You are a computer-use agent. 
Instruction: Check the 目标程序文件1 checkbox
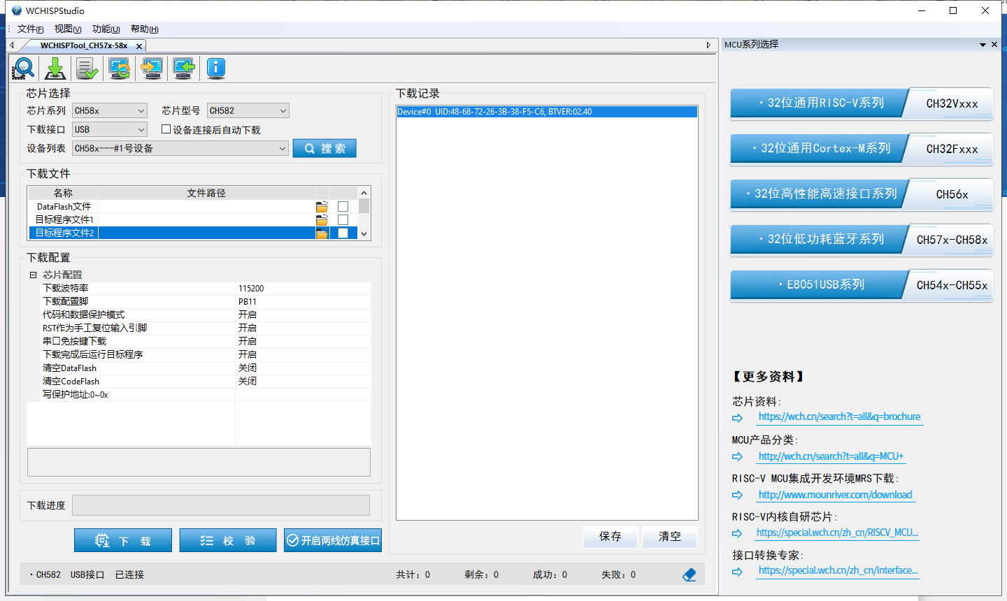point(343,220)
